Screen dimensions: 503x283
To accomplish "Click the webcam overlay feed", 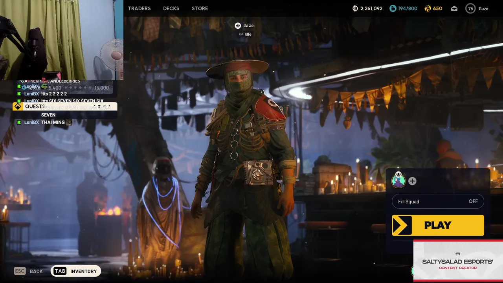I will click(62, 40).
